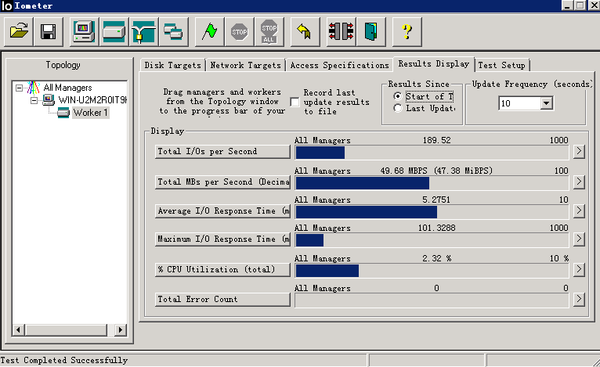The height and width of the screenshot is (367, 600).
Task: Reset workers with the yellow arrow icon
Action: coord(305,32)
